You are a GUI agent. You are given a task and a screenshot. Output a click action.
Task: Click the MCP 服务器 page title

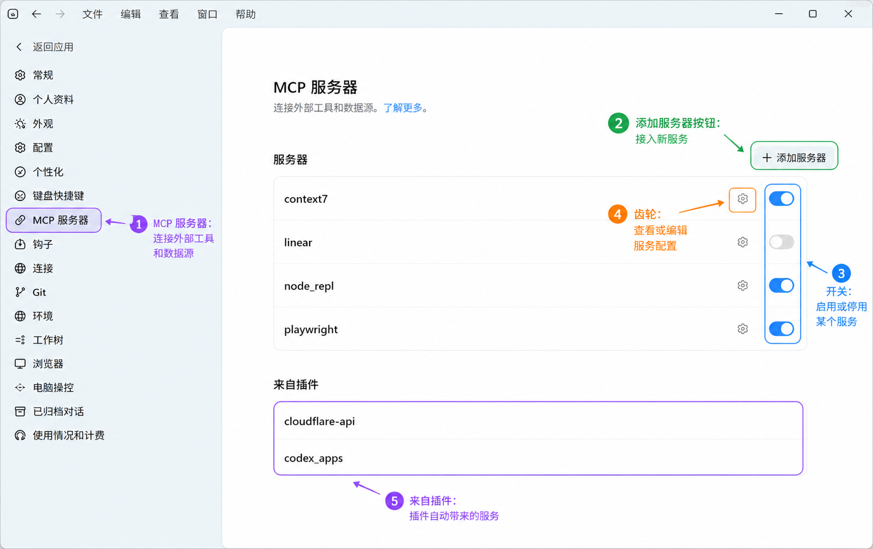click(316, 87)
